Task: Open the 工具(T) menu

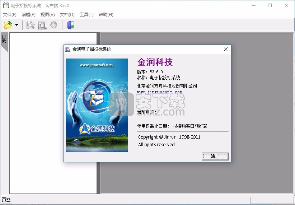Action: pos(86,15)
